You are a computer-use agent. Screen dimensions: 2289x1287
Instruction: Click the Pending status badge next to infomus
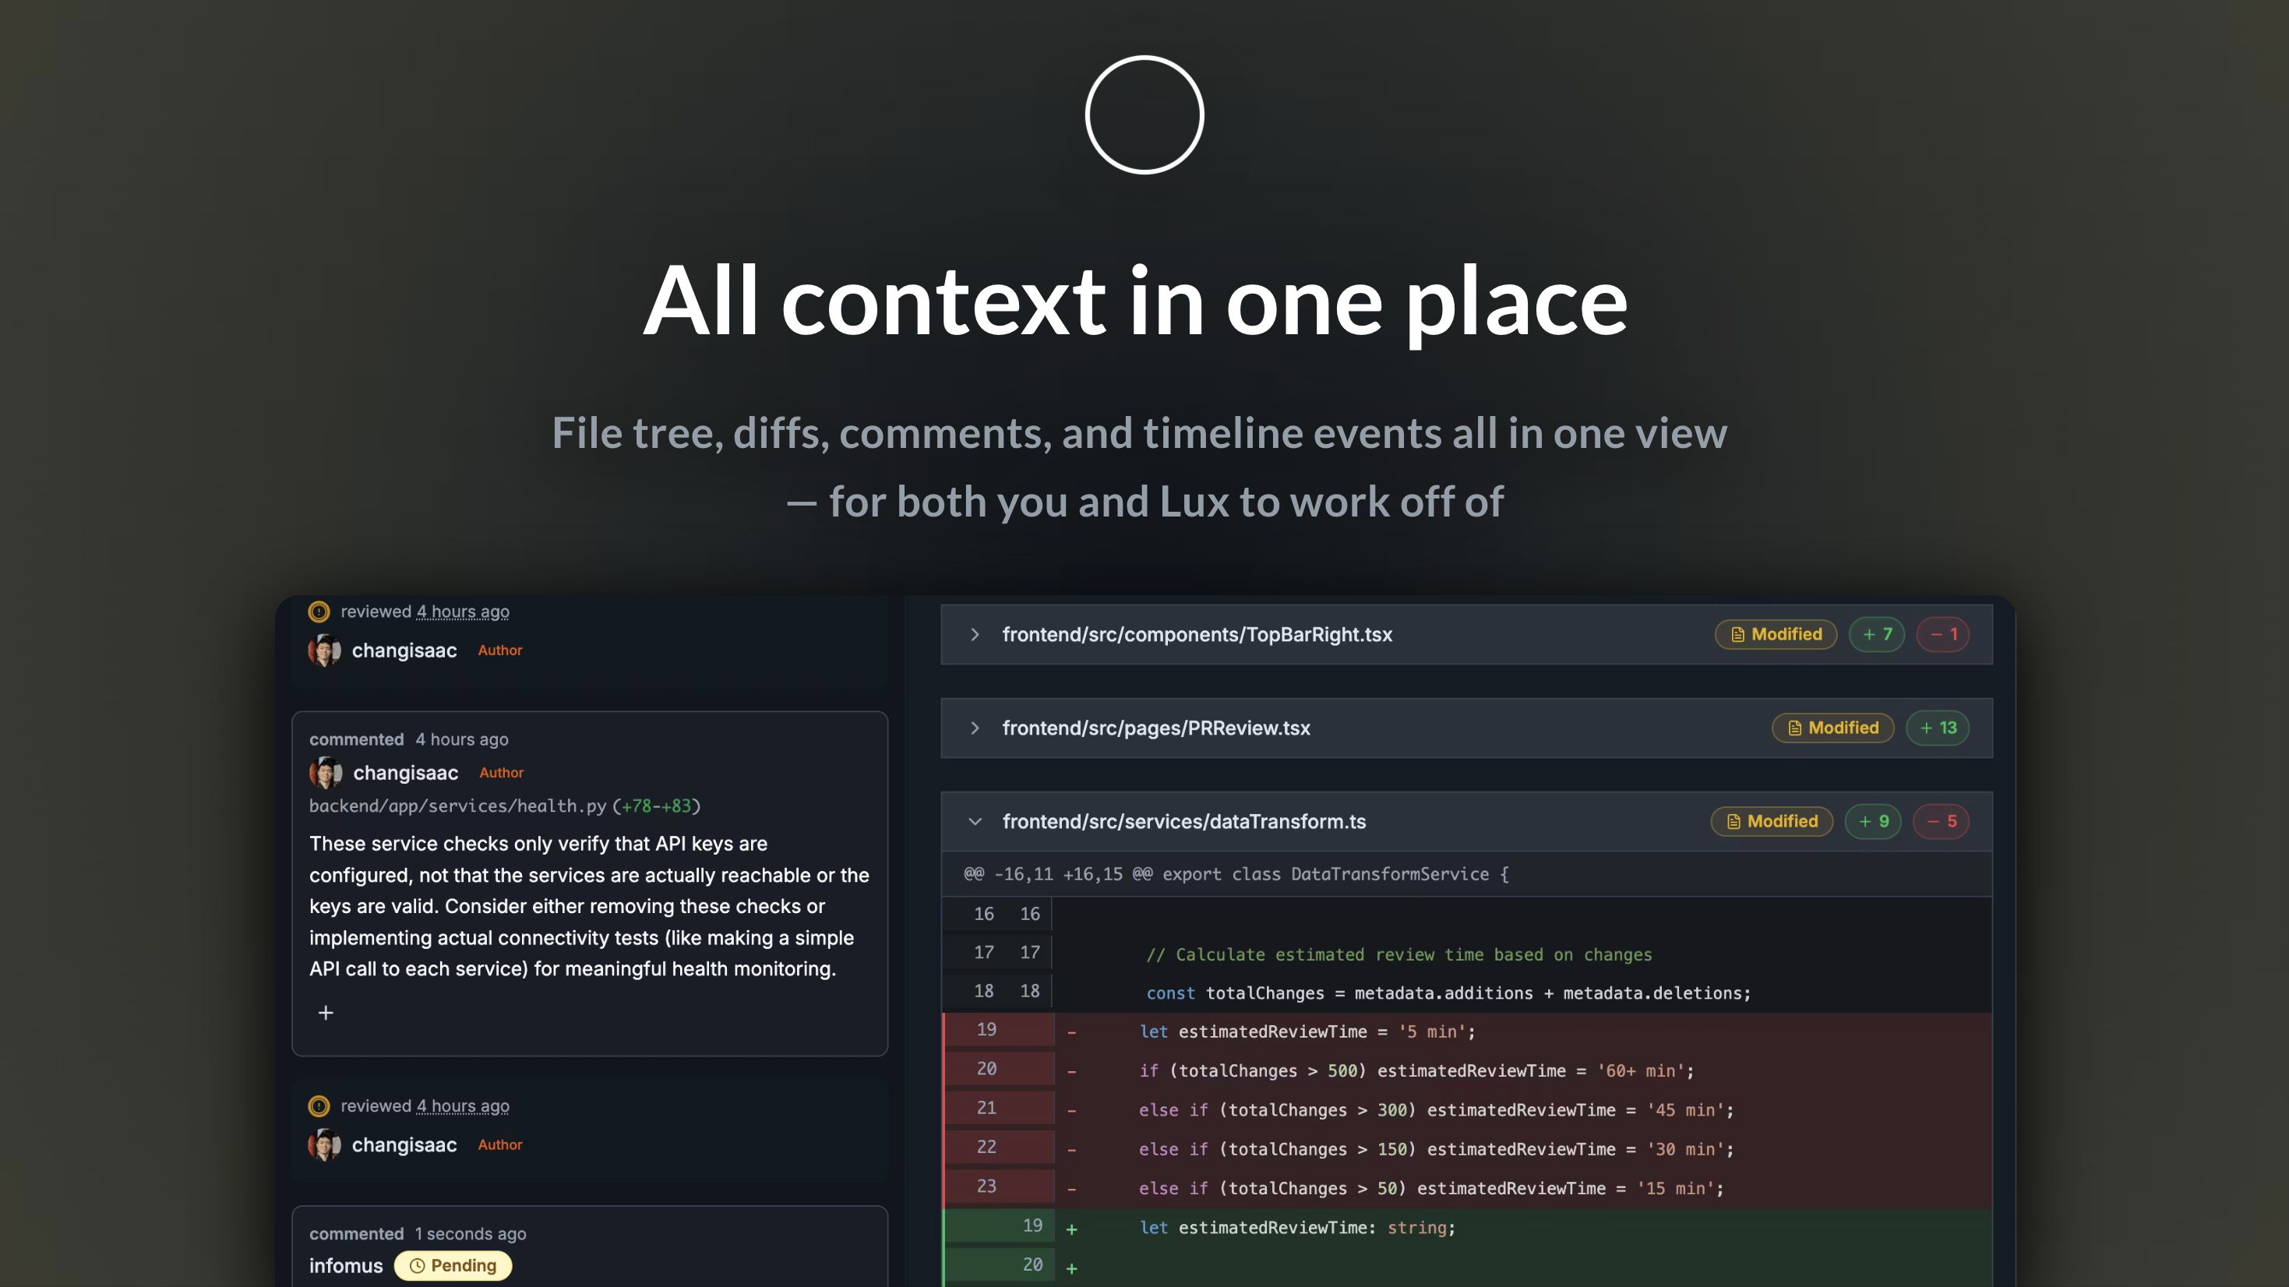click(x=453, y=1264)
